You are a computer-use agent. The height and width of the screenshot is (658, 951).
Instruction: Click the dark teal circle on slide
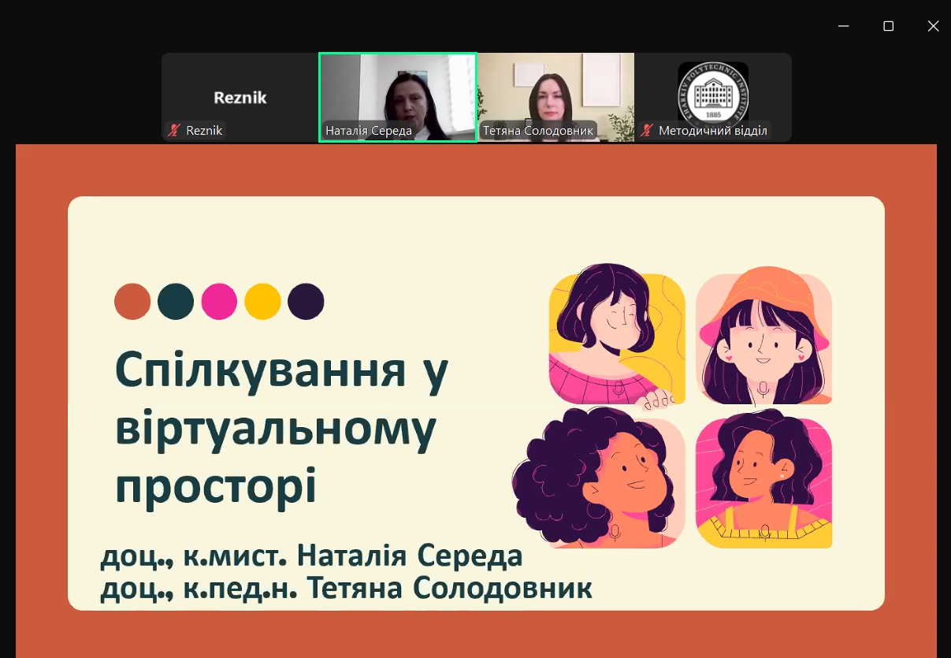click(x=176, y=301)
